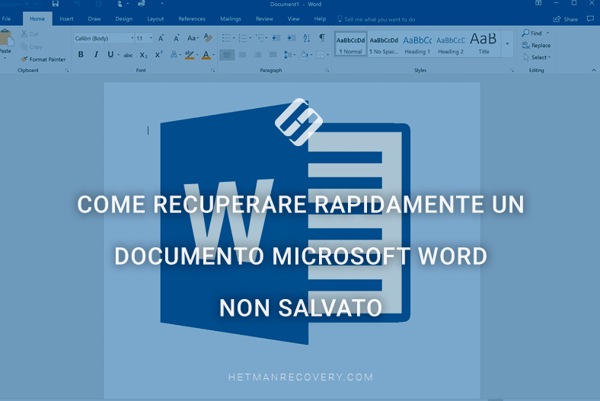The image size is (600, 401).
Task: Click the Replace button
Action: point(536,45)
